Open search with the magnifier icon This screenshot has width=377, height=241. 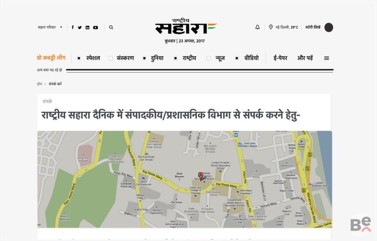(111, 28)
